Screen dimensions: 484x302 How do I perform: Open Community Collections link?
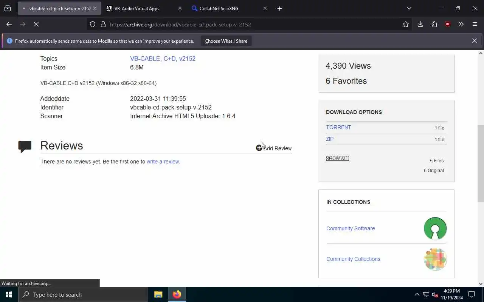353,259
